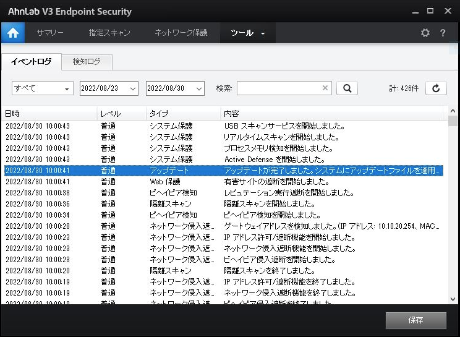Select the highlighted アップデート row
This screenshot has height=337, width=460.
tap(224, 171)
